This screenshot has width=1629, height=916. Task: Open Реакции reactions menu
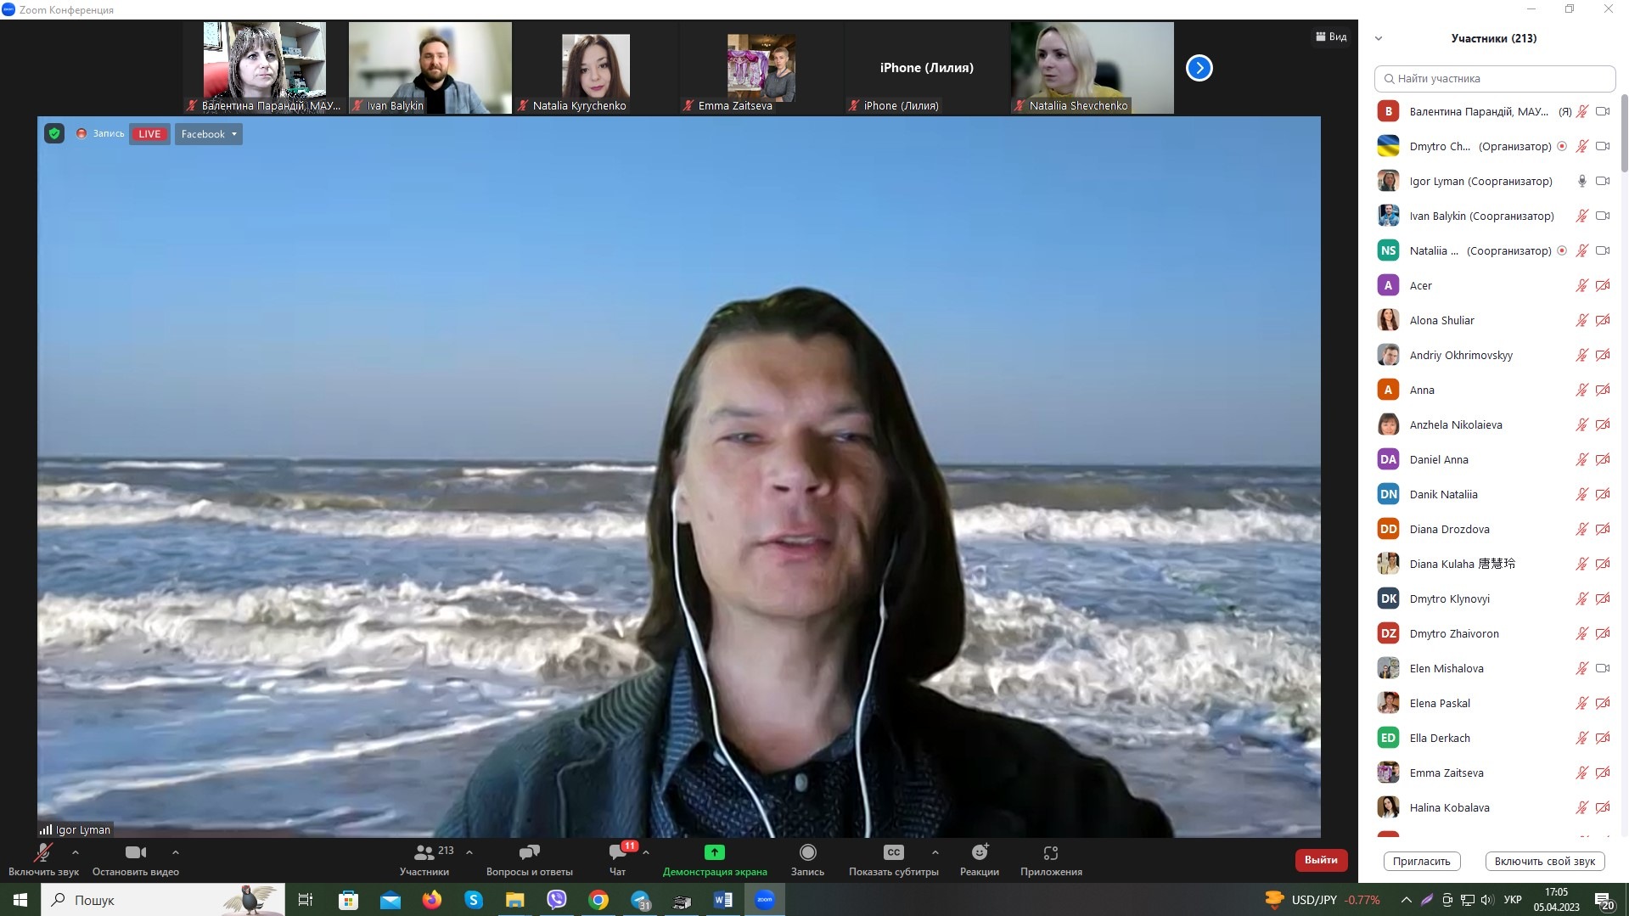[x=980, y=859]
